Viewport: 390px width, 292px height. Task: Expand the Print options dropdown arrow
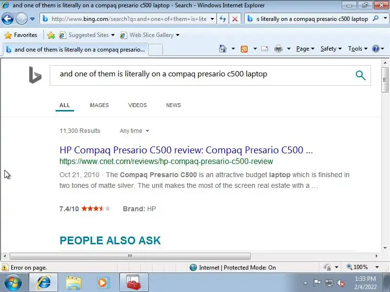(x=289, y=49)
